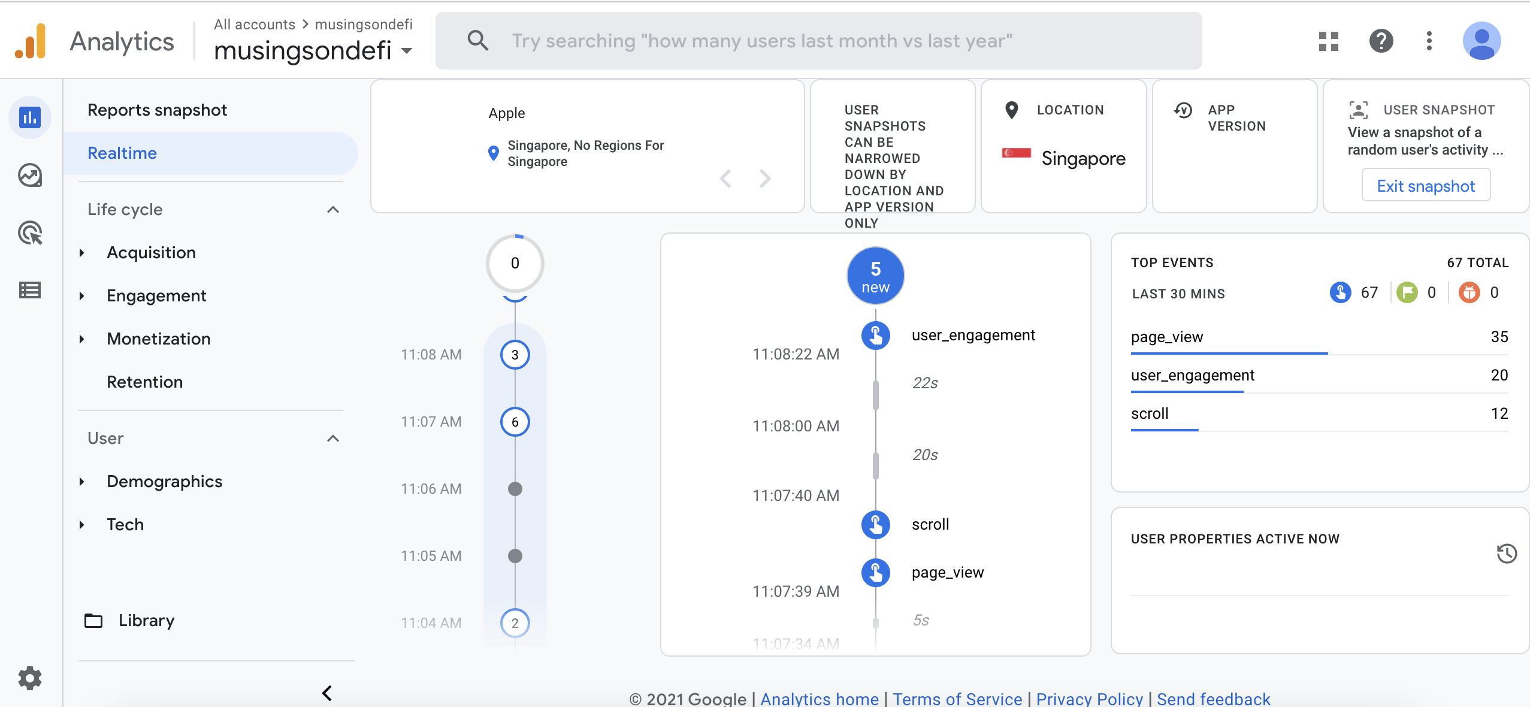Select the 11:07 AM timeline marker with 6
The height and width of the screenshot is (707, 1530).
tap(515, 422)
